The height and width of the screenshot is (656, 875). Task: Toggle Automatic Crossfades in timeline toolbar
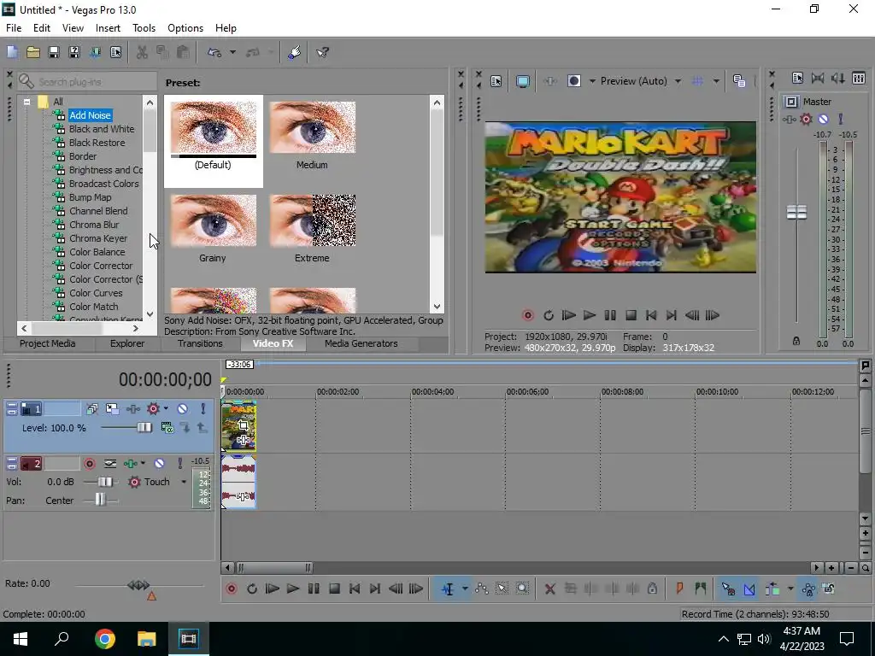point(749,589)
